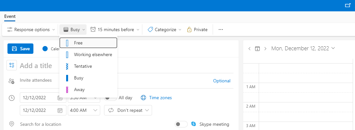Choose Working elsewhere status option
Screen dimensions: 355x130
(88, 54)
